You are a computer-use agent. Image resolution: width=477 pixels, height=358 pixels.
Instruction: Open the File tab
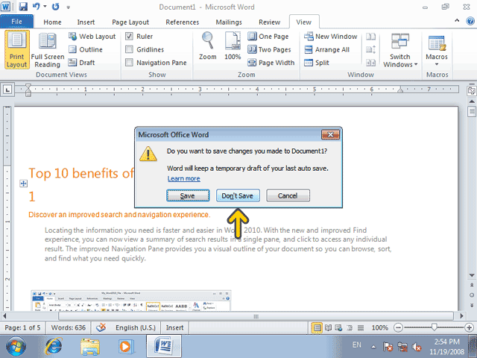16,22
